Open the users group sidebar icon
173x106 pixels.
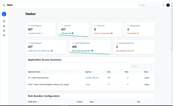point(4,26)
